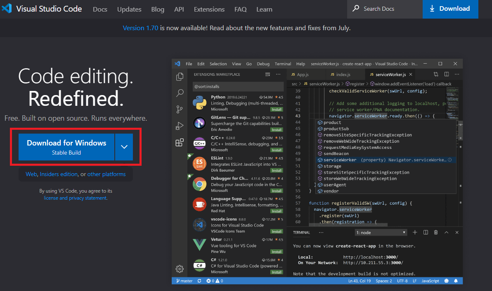Click the ESLint extension icon
The image size is (492, 291).
tap(199, 163)
